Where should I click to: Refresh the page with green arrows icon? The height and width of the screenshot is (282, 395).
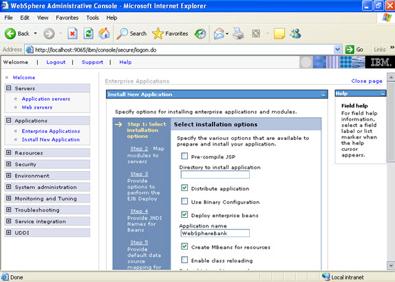pyautogui.click(x=88, y=34)
